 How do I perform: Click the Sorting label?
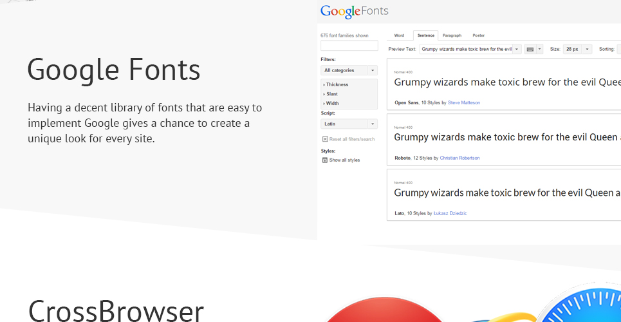[x=607, y=49]
